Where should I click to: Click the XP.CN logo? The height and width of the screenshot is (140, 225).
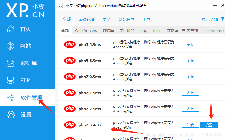25,10
